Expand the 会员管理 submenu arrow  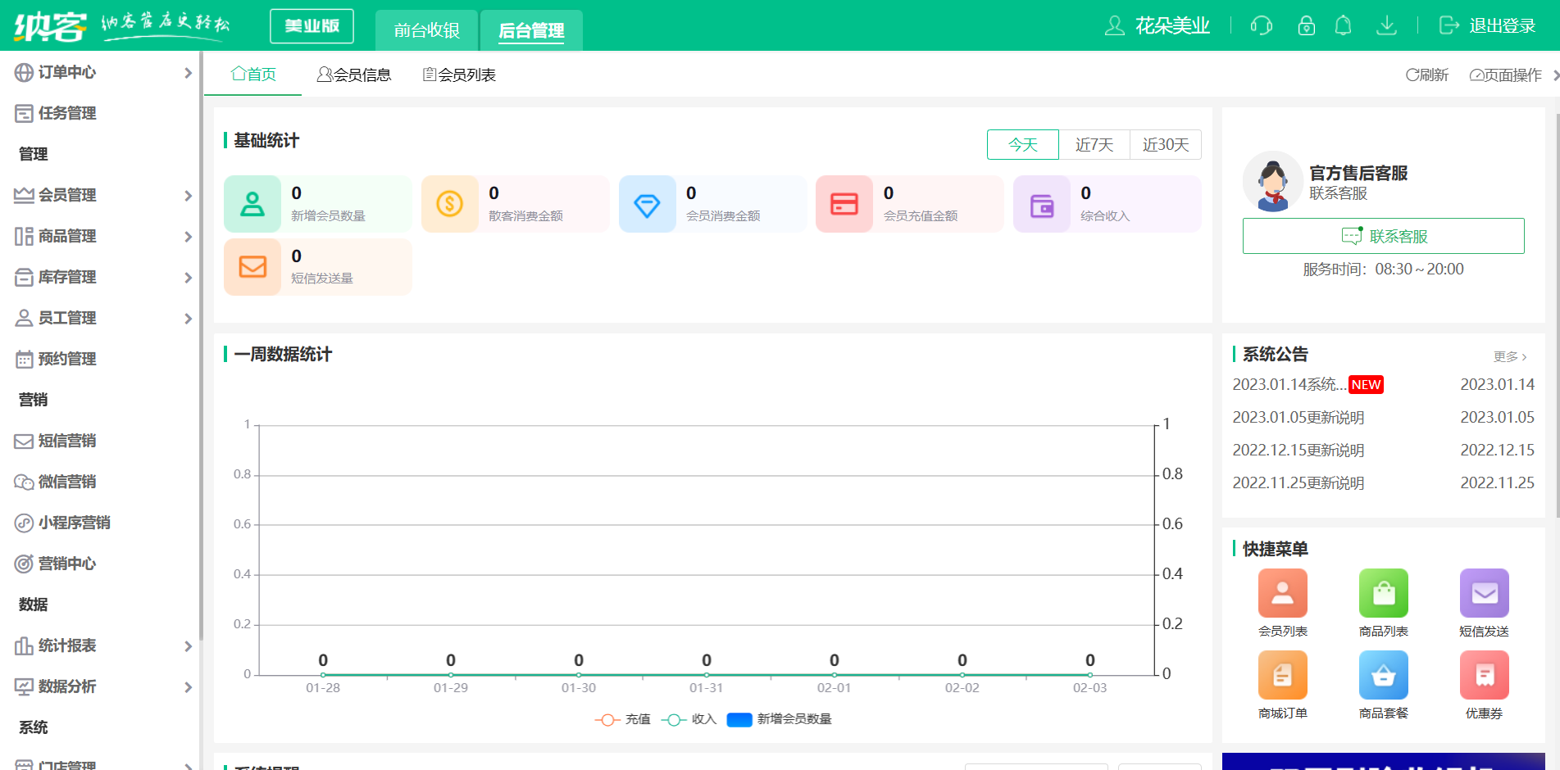coord(188,196)
